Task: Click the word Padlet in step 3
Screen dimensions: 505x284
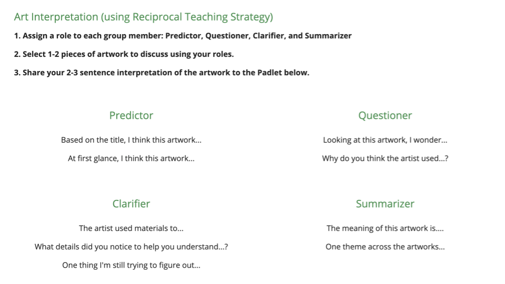Action: 268,73
